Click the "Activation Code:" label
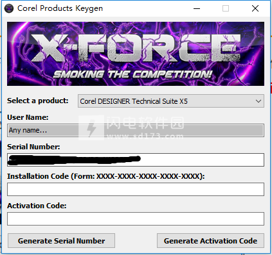Image resolution: width=272 pixels, height=255 pixels. 37,206
